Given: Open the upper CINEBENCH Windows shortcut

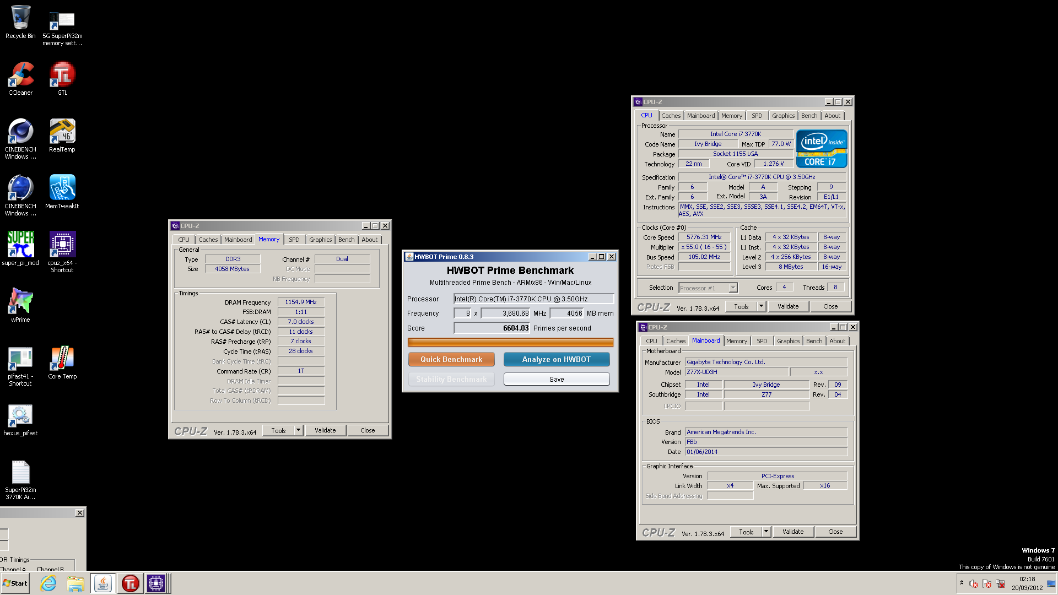Looking at the screenshot, I should point(20,139).
